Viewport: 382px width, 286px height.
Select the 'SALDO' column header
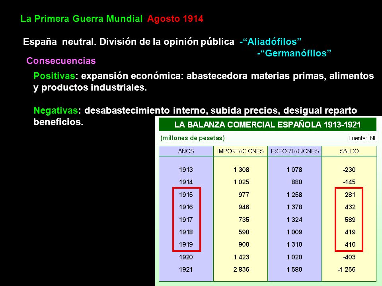(x=349, y=151)
